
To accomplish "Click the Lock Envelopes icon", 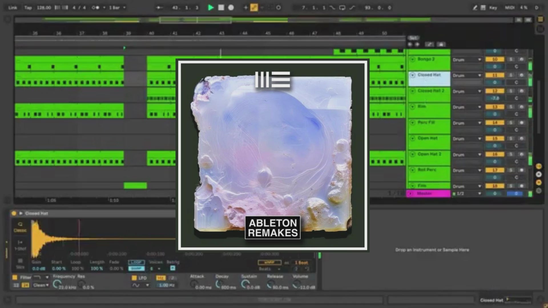I will [441, 44].
